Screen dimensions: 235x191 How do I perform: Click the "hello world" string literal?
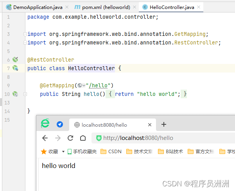pyautogui.click(x=157, y=94)
